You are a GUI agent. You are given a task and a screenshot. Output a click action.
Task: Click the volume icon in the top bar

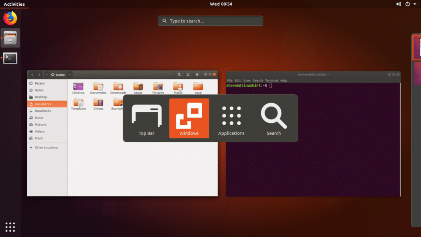pos(398,4)
